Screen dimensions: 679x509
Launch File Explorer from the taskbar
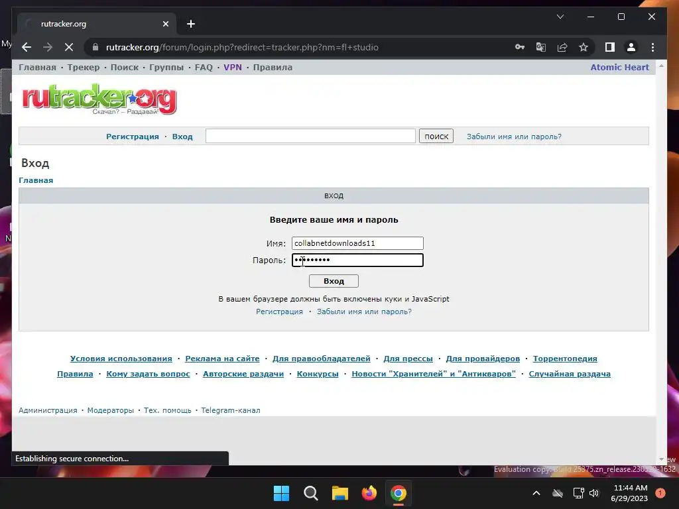(340, 493)
